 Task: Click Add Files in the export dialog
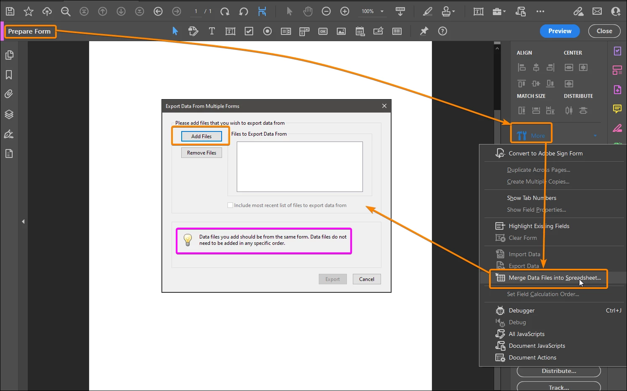(201, 136)
